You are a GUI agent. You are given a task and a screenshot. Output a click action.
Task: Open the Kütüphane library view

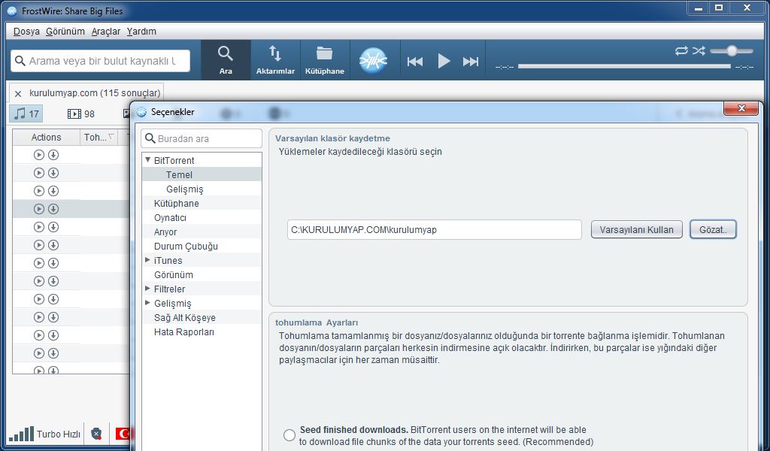click(x=325, y=60)
